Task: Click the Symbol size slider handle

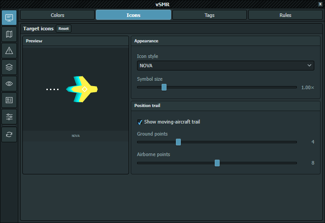Action: pos(164,87)
